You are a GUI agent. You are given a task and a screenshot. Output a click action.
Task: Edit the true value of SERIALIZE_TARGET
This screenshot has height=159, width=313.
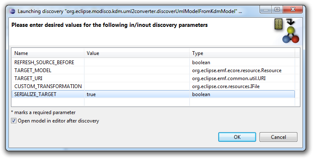(x=137, y=94)
